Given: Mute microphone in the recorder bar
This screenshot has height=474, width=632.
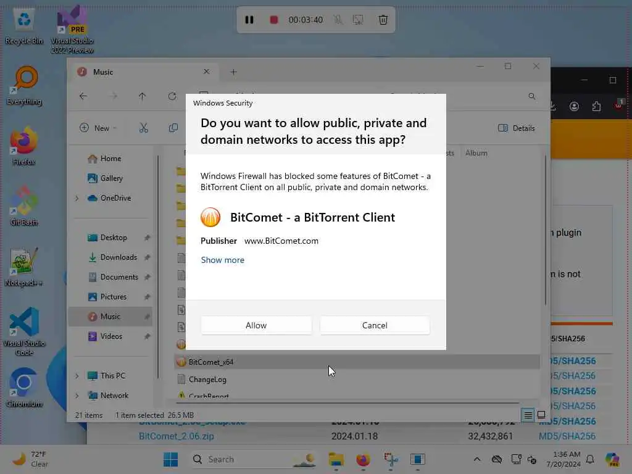Looking at the screenshot, I should (338, 20).
